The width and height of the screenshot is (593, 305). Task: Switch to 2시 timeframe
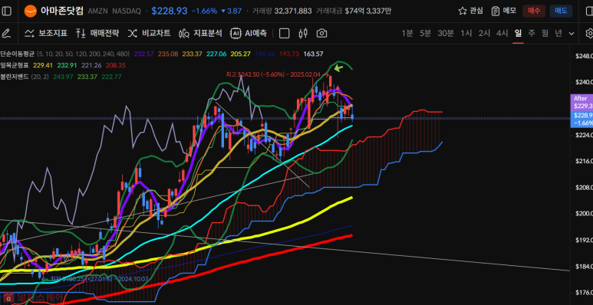[484, 33]
